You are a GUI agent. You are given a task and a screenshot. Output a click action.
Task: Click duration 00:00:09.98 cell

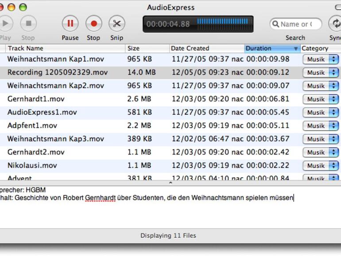268,59
